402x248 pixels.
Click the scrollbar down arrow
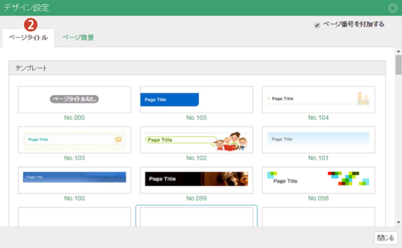click(398, 222)
